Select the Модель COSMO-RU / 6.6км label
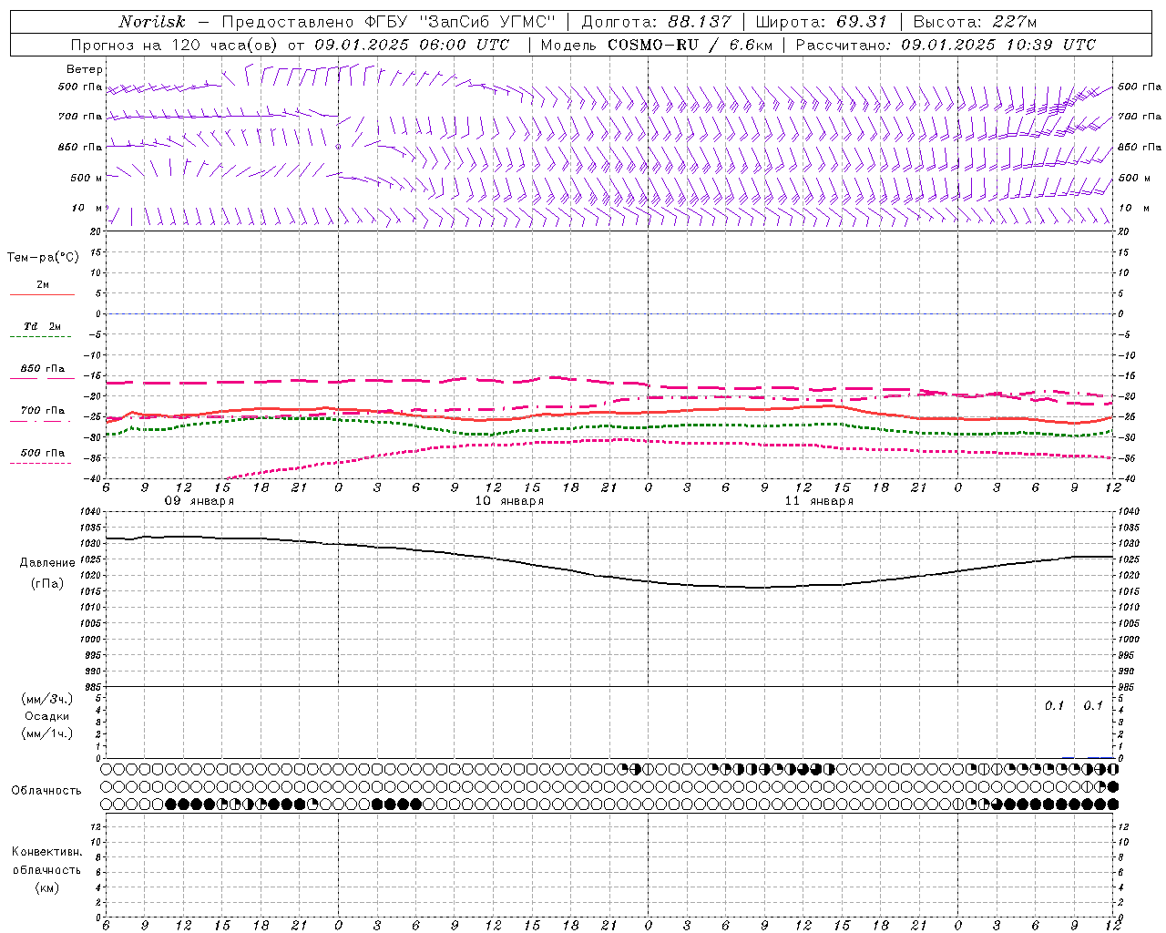Screen dimensions: 1166x933 point(656,45)
